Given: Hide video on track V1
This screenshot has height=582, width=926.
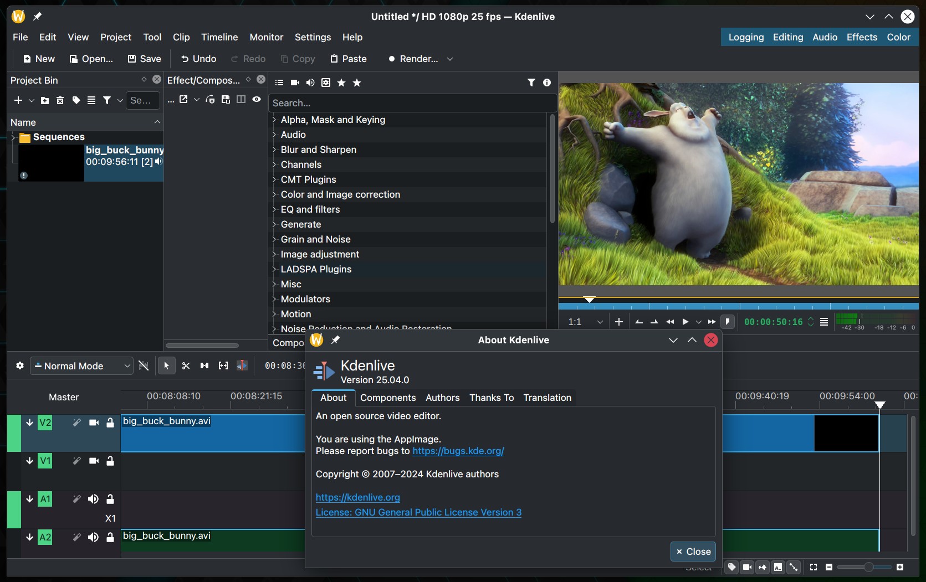Looking at the screenshot, I should tap(94, 461).
